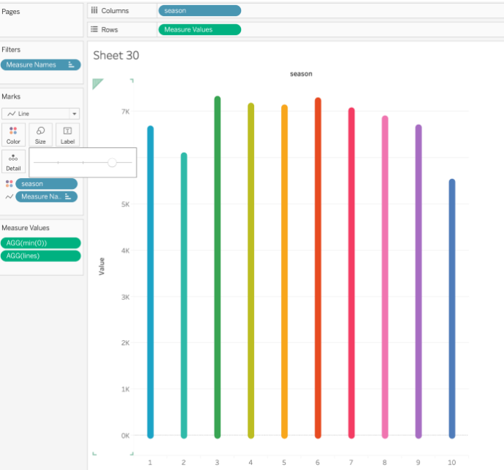The width and height of the screenshot is (504, 470).
Task: Click season axis label 10
Action: [x=452, y=463]
